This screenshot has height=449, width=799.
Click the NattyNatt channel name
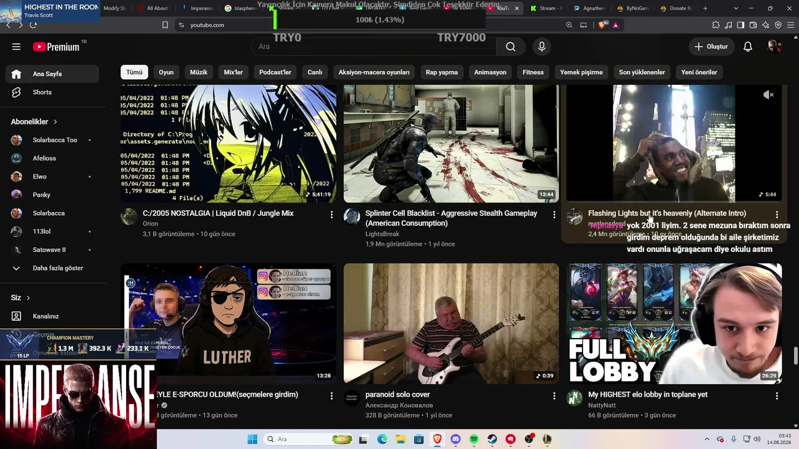[x=602, y=405]
